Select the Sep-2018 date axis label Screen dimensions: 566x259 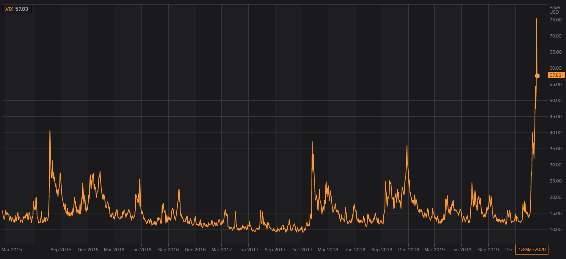(x=382, y=250)
